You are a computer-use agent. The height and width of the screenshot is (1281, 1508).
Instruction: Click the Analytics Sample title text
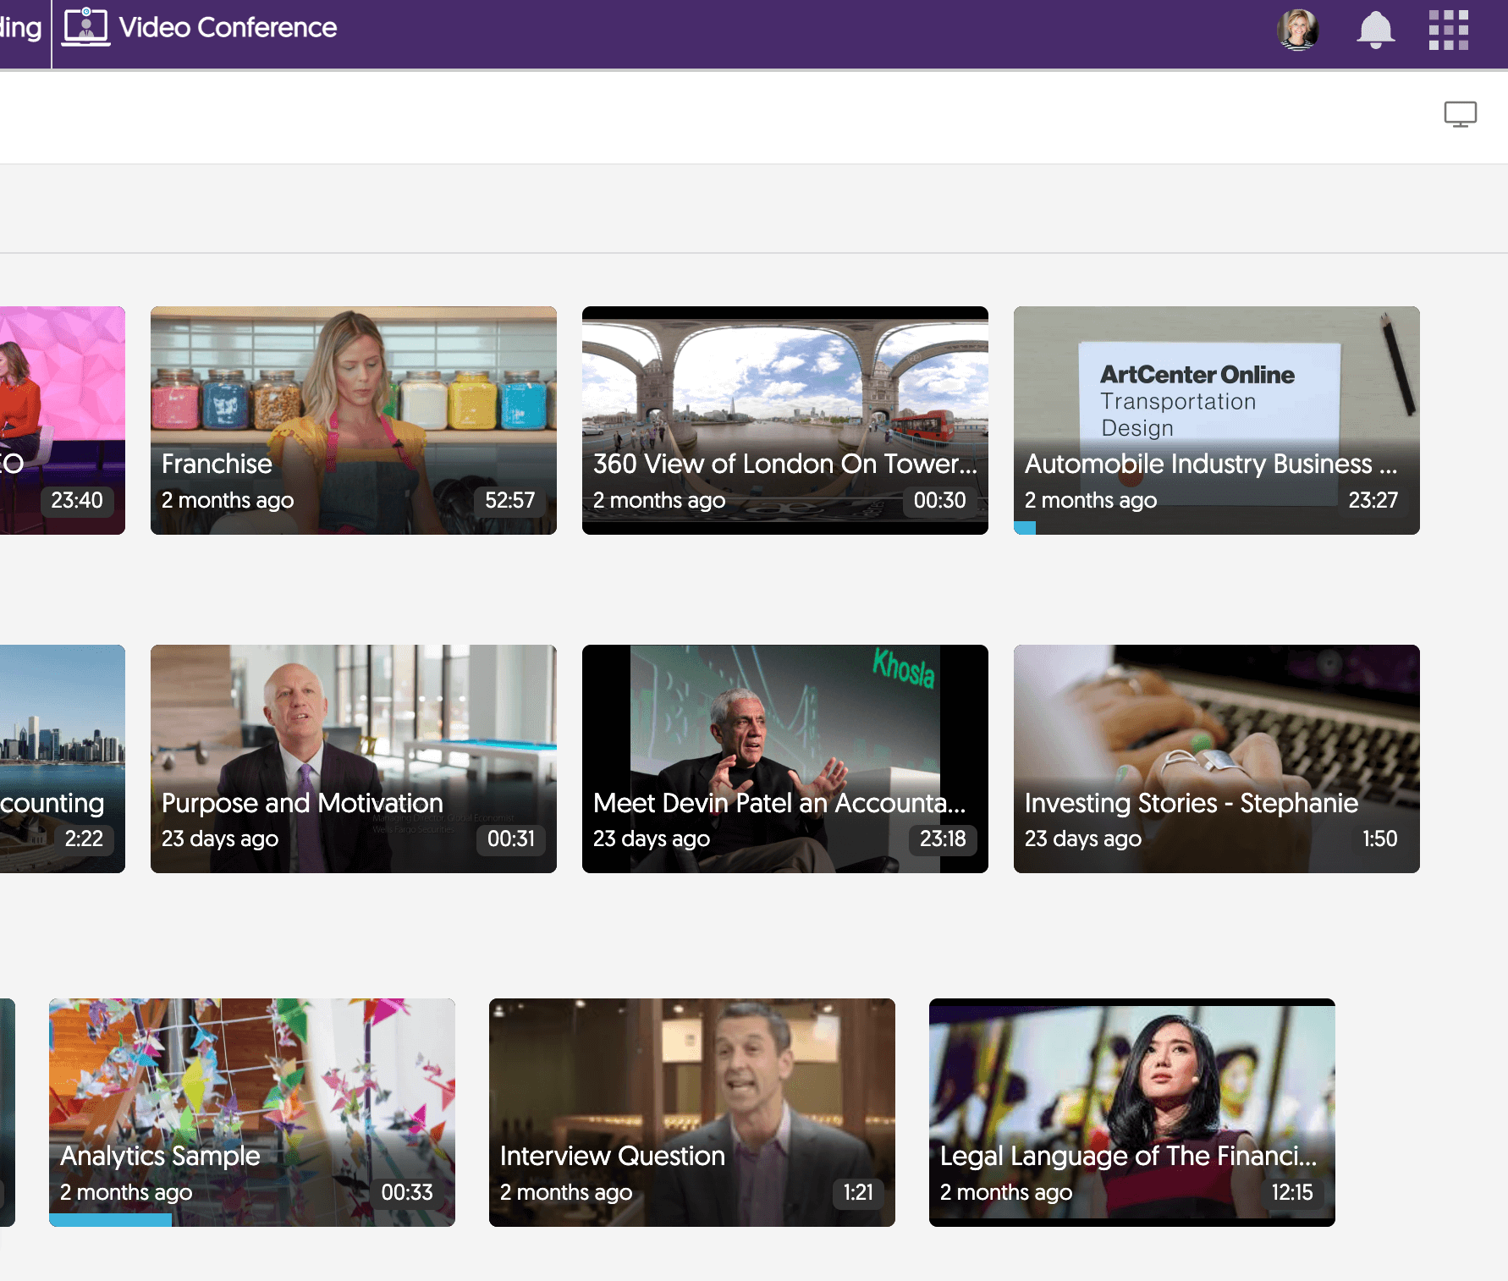point(160,1156)
